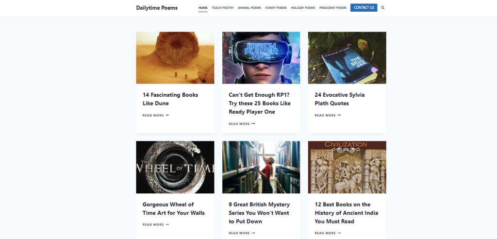This screenshot has height=239, width=497.
Task: Open the Wheel of Time thumbnail
Action: pyautogui.click(x=175, y=167)
